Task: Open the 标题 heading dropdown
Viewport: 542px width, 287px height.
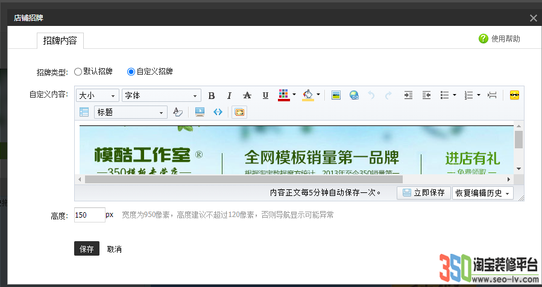Action: tap(131, 112)
